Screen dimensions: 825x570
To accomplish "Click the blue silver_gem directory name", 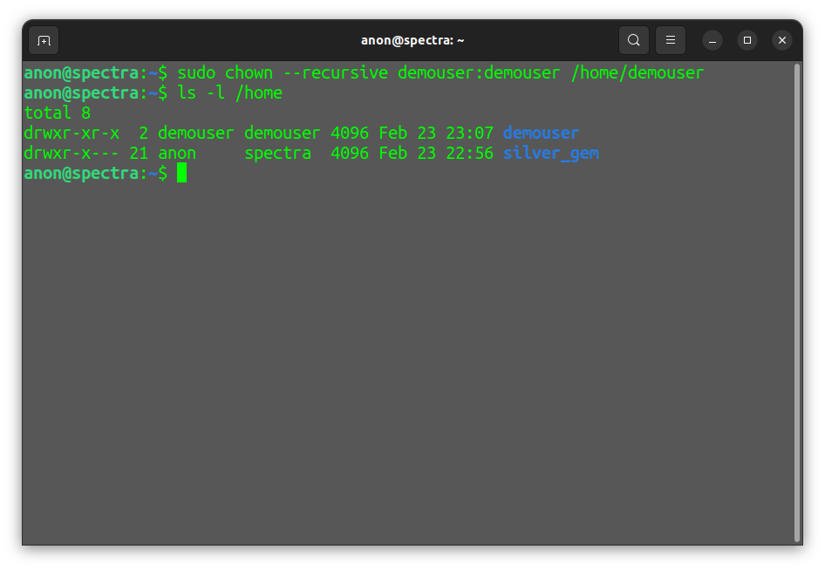I will (551, 154).
